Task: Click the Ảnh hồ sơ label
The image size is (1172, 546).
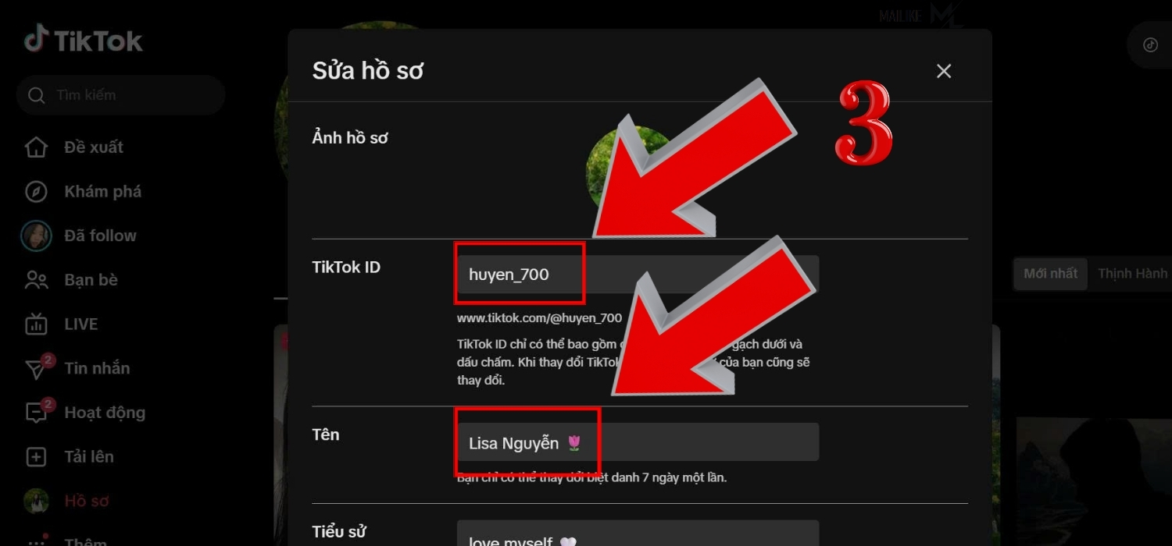Action: pos(350,138)
